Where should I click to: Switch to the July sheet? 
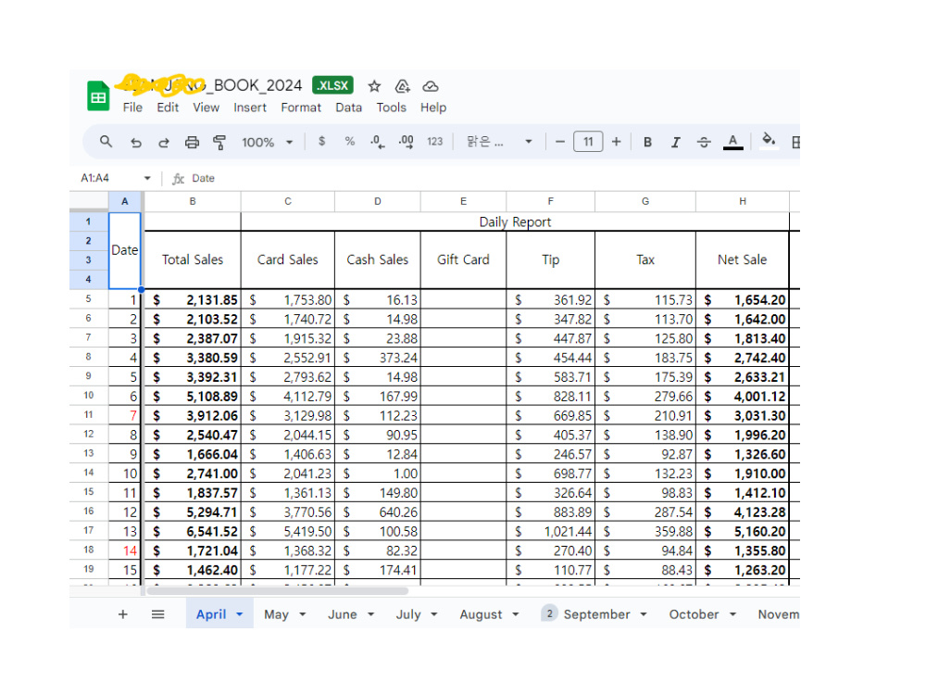(408, 614)
